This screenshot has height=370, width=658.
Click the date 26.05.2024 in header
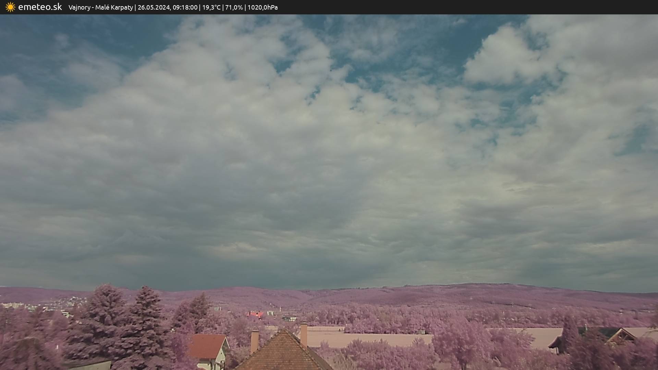pos(153,8)
